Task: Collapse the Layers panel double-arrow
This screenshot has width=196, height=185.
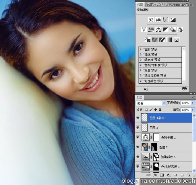Action: (191, 94)
